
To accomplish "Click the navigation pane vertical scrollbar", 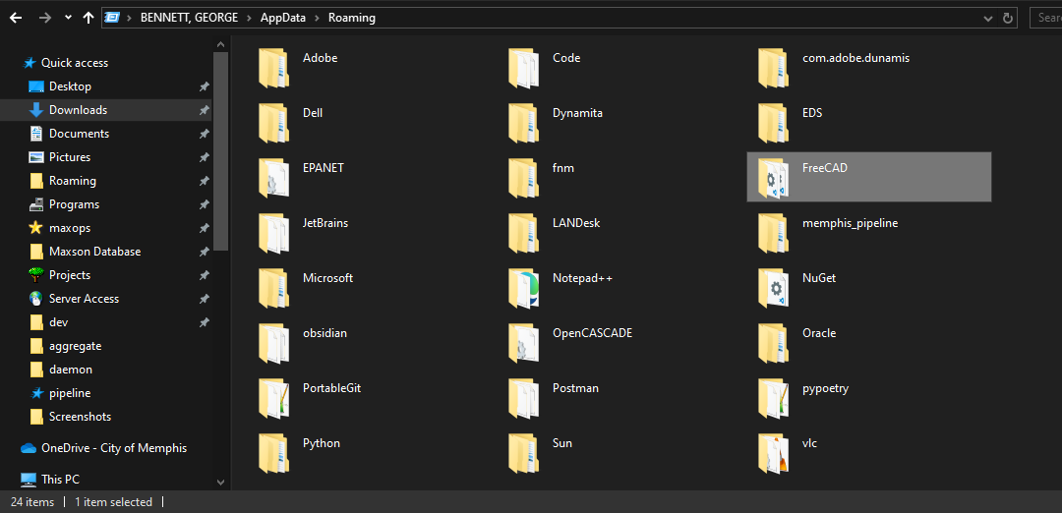I will point(221,147).
